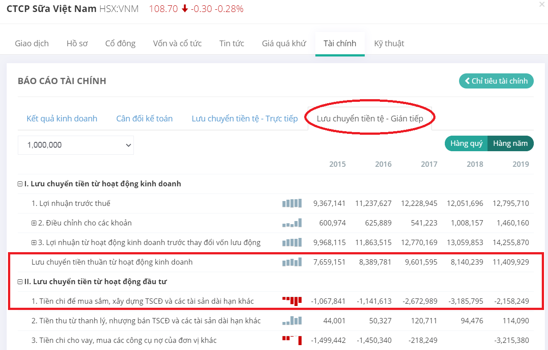Open Kết quả kinh doanh report tab
The width and height of the screenshot is (548, 350).
pyautogui.click(x=62, y=119)
